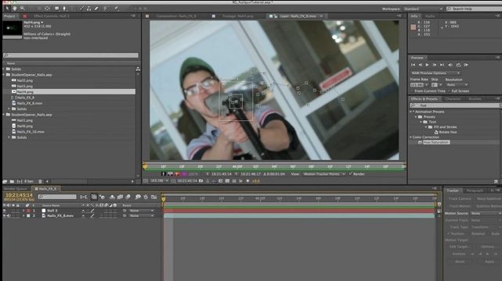Start RAM preview in Preview panel

pyautogui.click(x=466, y=65)
